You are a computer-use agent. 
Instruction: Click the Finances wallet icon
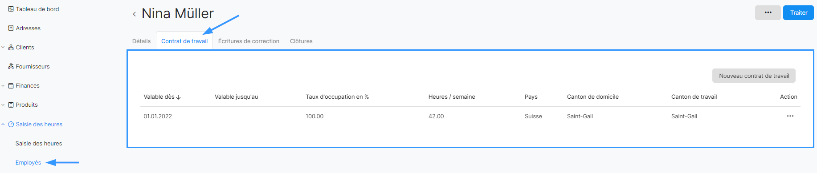pyautogui.click(x=11, y=85)
